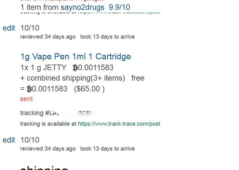Click "took 13 days to arrive" under the last review
The height and width of the screenshot is (170, 239).
pos(108,149)
